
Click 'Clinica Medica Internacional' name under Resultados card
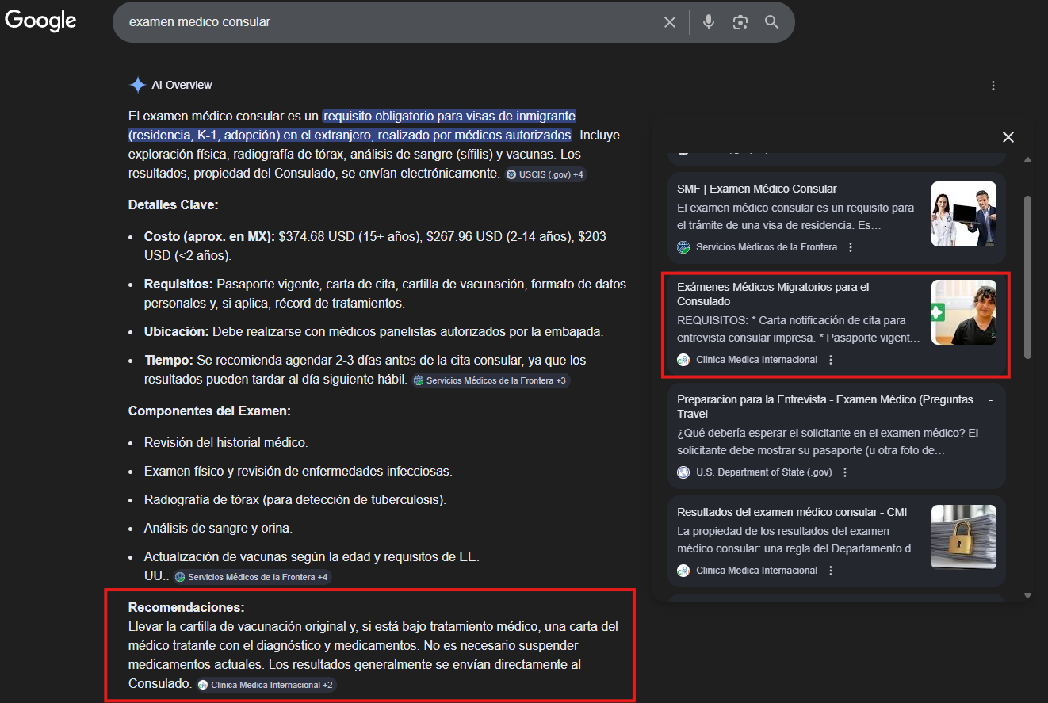point(756,571)
